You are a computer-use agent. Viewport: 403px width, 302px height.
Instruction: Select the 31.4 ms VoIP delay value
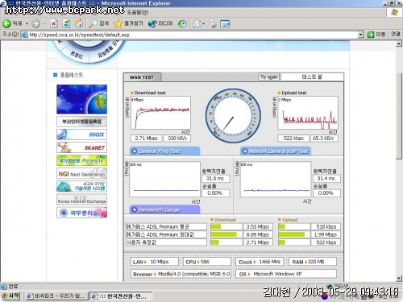(x=326, y=179)
